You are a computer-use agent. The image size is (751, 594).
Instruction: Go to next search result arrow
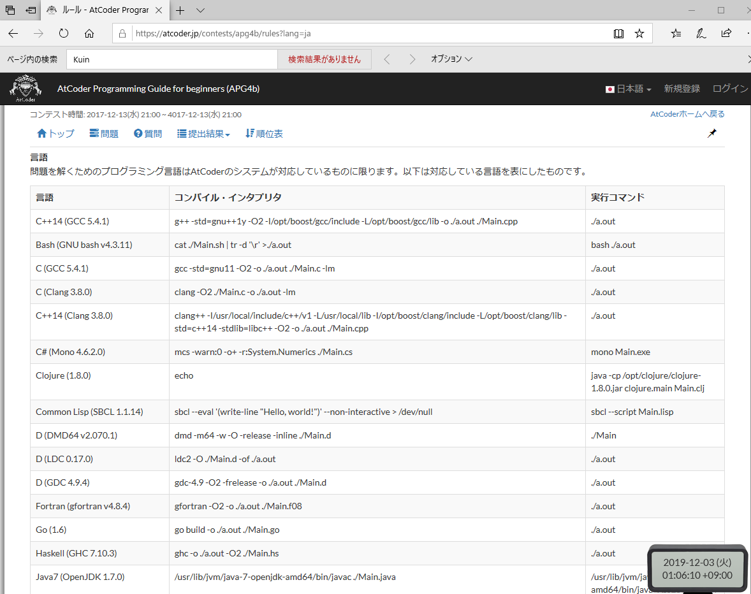pos(412,59)
